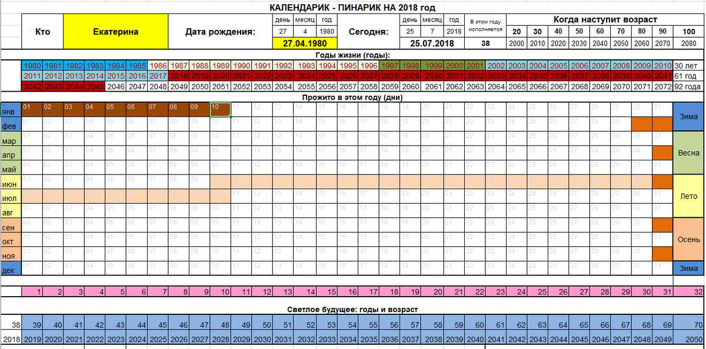
Task: Click the "Прожито в этом году (дни)" heading
Action: point(351,97)
